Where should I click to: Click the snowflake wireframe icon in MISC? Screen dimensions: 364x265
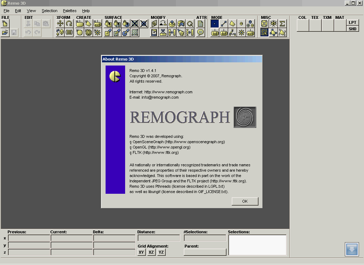click(273, 24)
